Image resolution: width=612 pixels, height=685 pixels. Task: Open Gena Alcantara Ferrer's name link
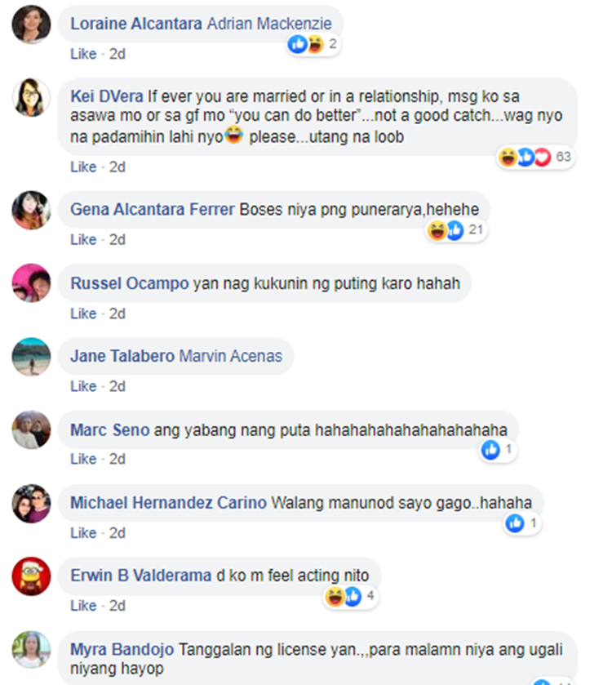(153, 209)
